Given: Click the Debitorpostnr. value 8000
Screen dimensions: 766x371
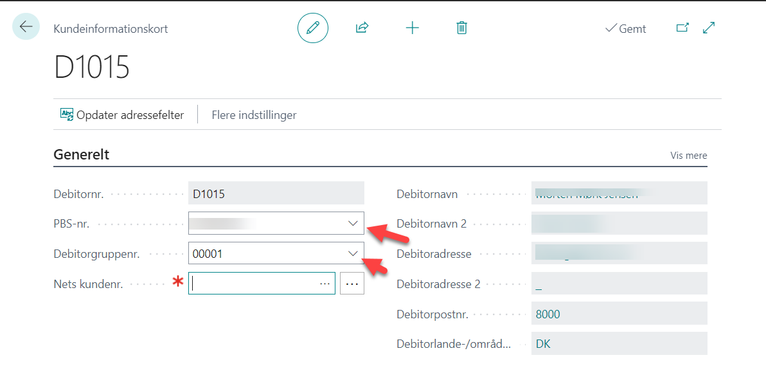Looking at the screenshot, I should click(x=548, y=314).
